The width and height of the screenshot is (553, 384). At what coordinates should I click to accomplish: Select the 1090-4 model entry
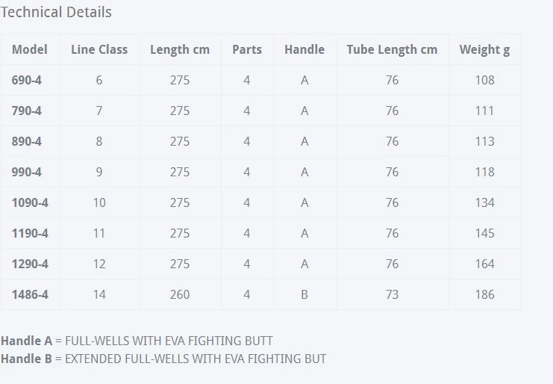click(x=30, y=202)
